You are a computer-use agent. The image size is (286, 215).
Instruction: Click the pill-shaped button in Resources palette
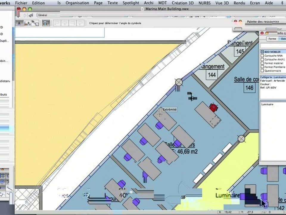click(238, 29)
